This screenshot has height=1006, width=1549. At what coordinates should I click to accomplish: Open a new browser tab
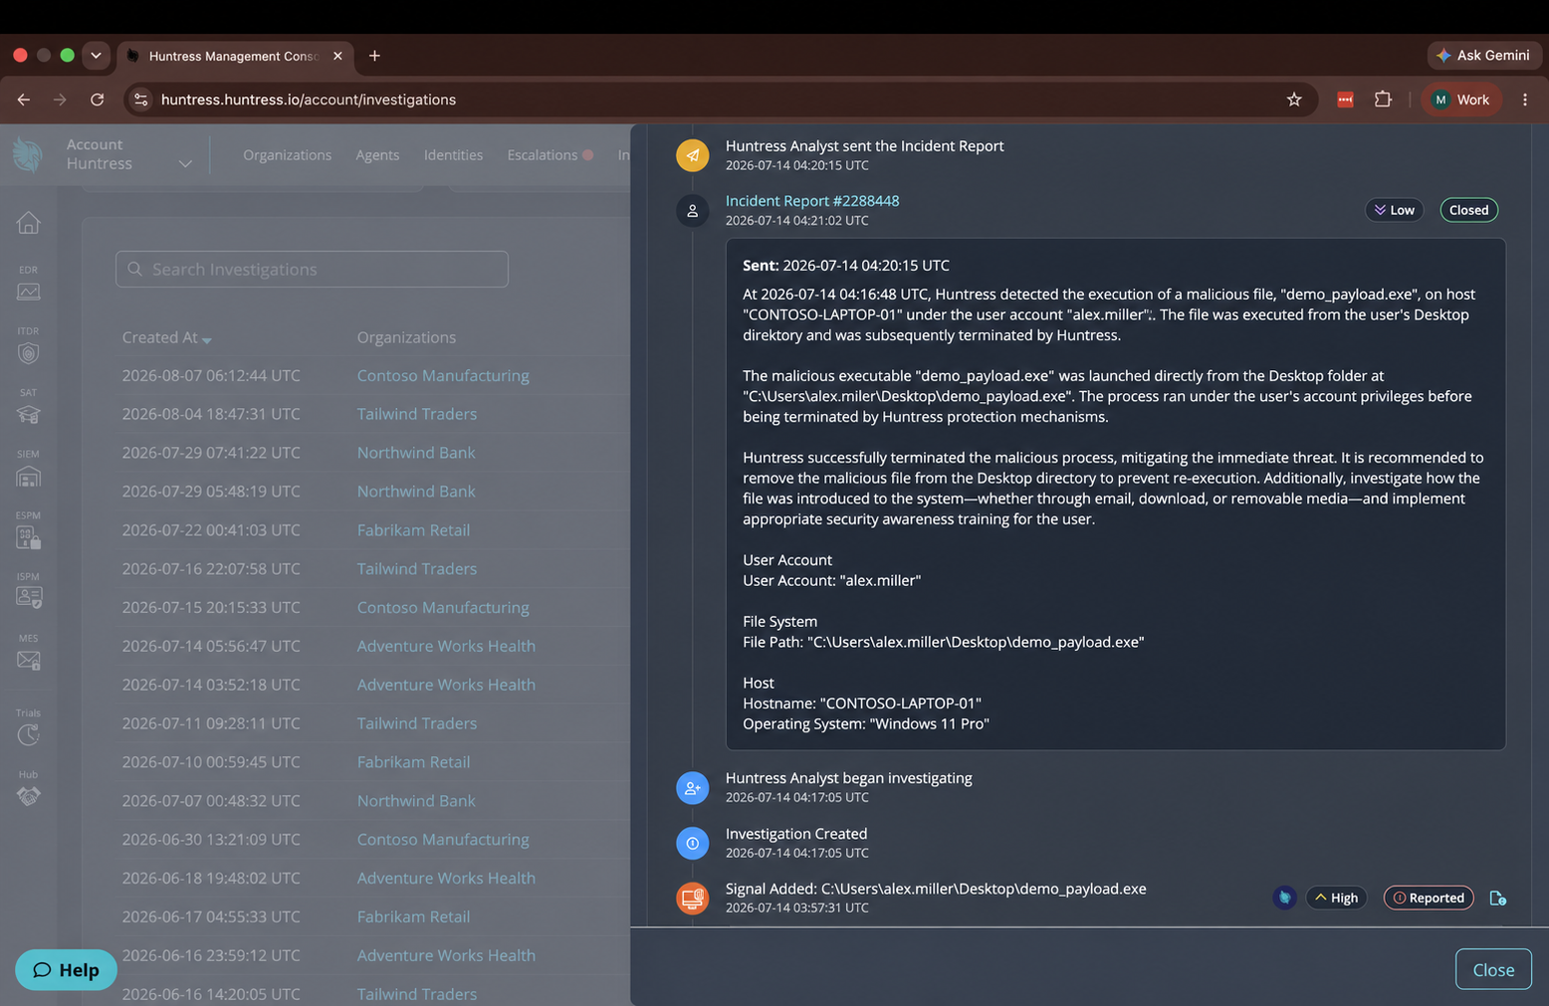(x=374, y=56)
